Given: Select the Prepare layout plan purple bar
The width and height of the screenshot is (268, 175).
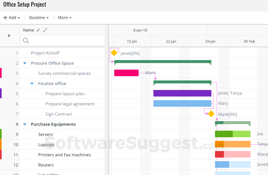Looking at the screenshot, I should pos(182,93).
